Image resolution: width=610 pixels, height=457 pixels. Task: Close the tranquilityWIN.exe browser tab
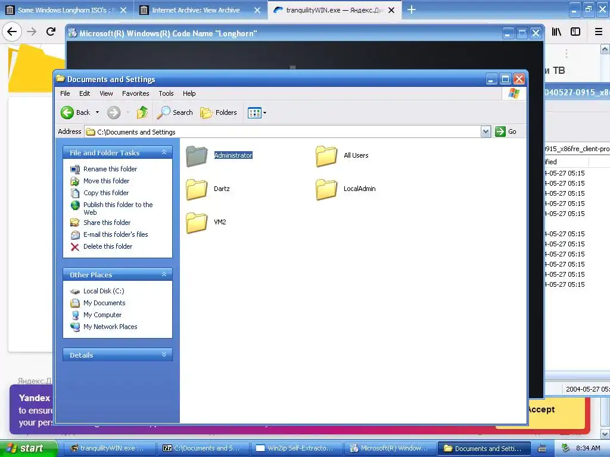pos(391,10)
